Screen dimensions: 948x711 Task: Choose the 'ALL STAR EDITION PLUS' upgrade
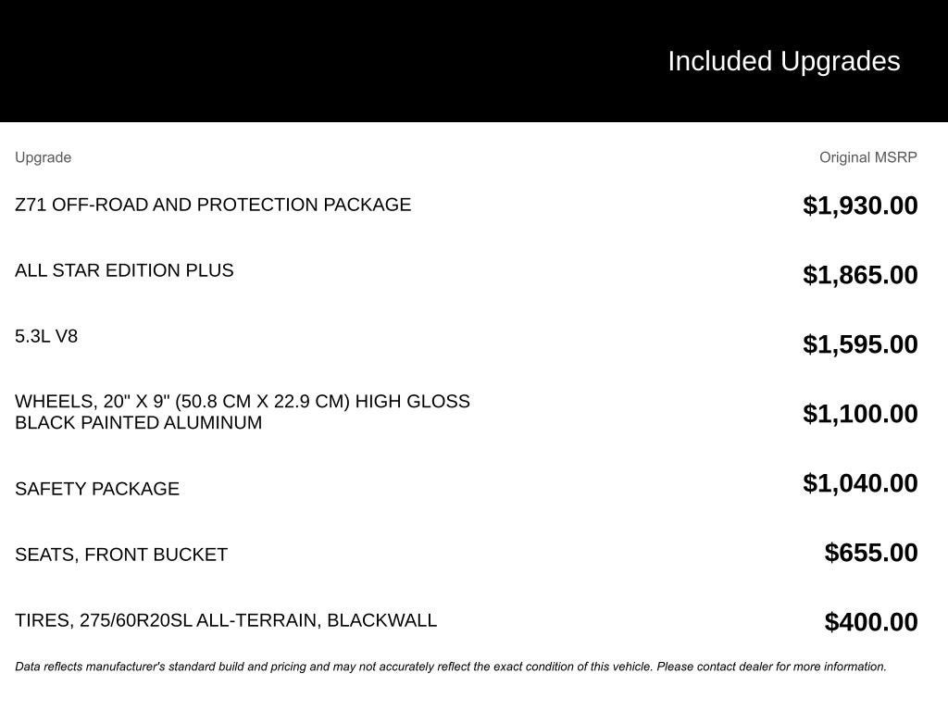point(124,270)
